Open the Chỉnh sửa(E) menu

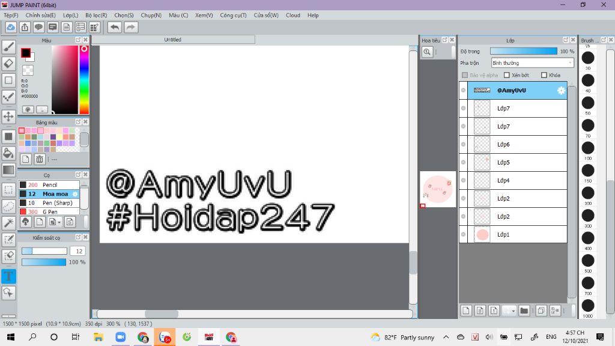40,15
